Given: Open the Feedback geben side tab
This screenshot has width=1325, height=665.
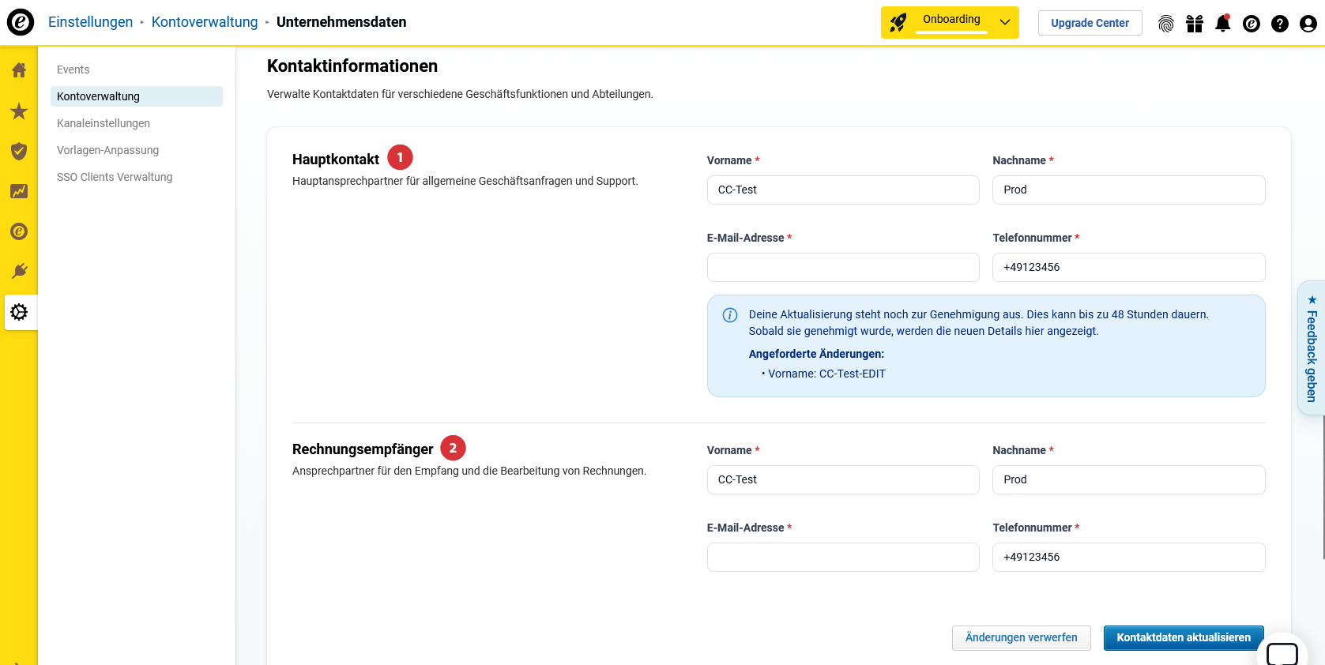Looking at the screenshot, I should [x=1311, y=348].
